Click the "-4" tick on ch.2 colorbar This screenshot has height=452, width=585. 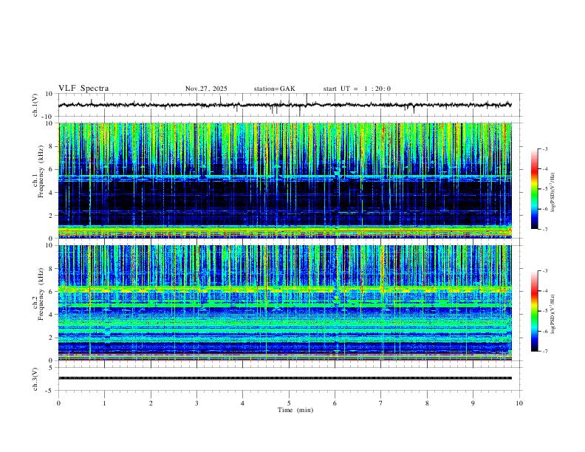click(x=545, y=291)
